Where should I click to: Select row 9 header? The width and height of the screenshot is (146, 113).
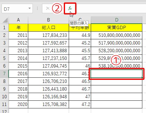pyautogui.click(x=4, y=89)
